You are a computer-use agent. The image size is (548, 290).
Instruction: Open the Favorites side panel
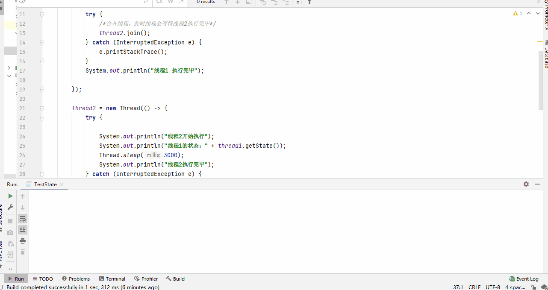[1, 255]
